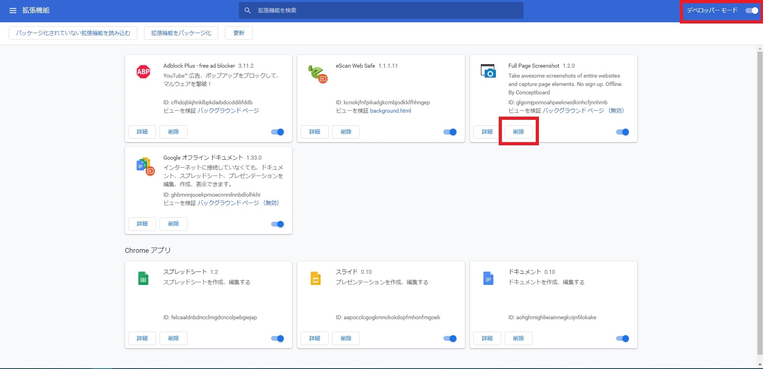Screen dimensions: 763x369
Task: Click the eScan Web Safe icon
Action: (317, 74)
